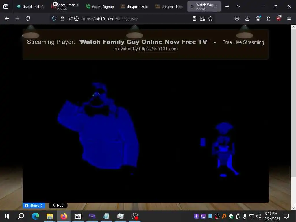Close the Watch Wat playing tab

pyautogui.click(x=216, y=6)
